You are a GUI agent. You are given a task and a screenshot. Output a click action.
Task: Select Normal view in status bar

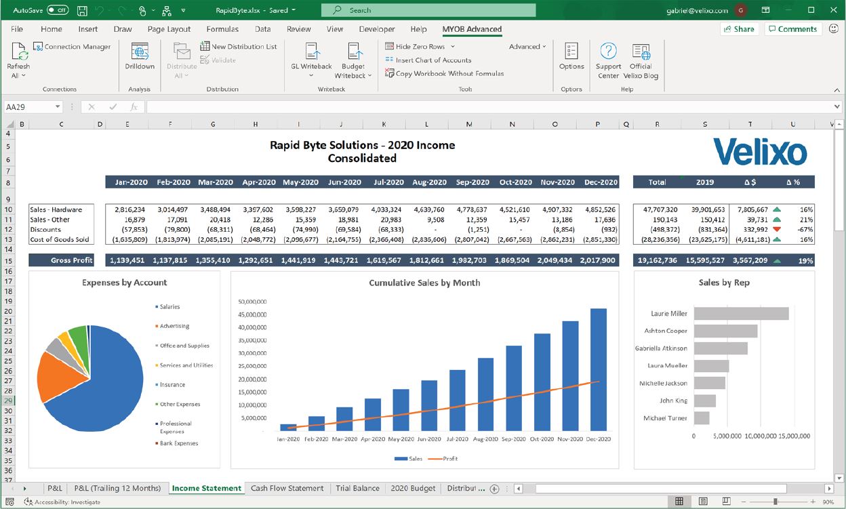(679, 502)
